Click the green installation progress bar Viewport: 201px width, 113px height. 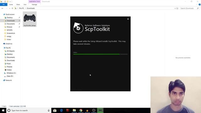[100, 54]
